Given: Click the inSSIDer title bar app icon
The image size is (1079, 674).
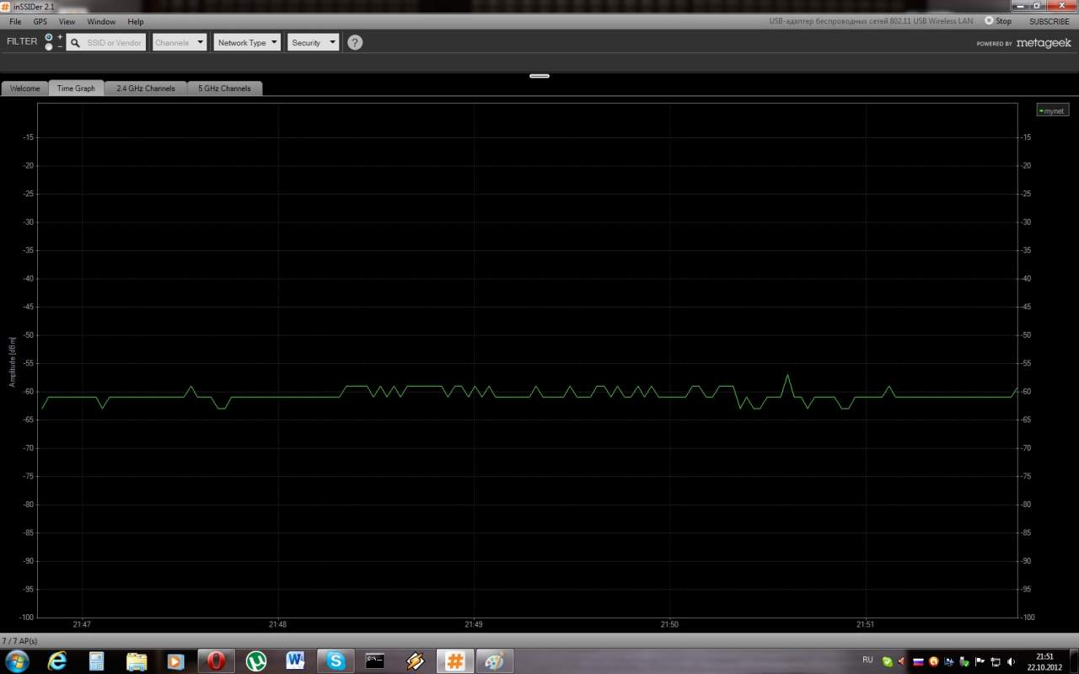Looking at the screenshot, I should (6, 7).
